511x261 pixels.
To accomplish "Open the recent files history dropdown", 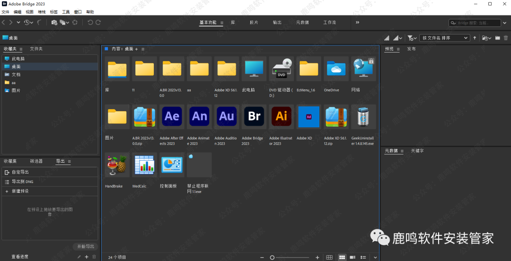I will [x=28, y=22].
